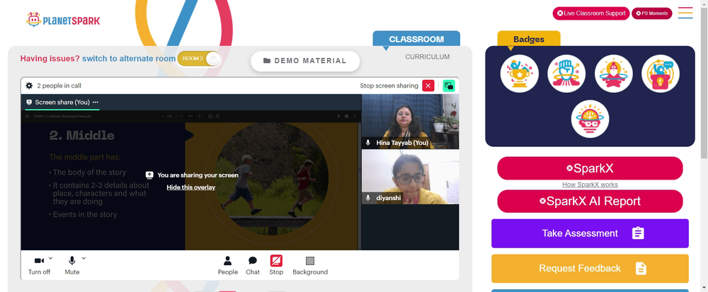Open PS Moments
Viewport: 708px width, 292px height.
pyautogui.click(x=651, y=13)
